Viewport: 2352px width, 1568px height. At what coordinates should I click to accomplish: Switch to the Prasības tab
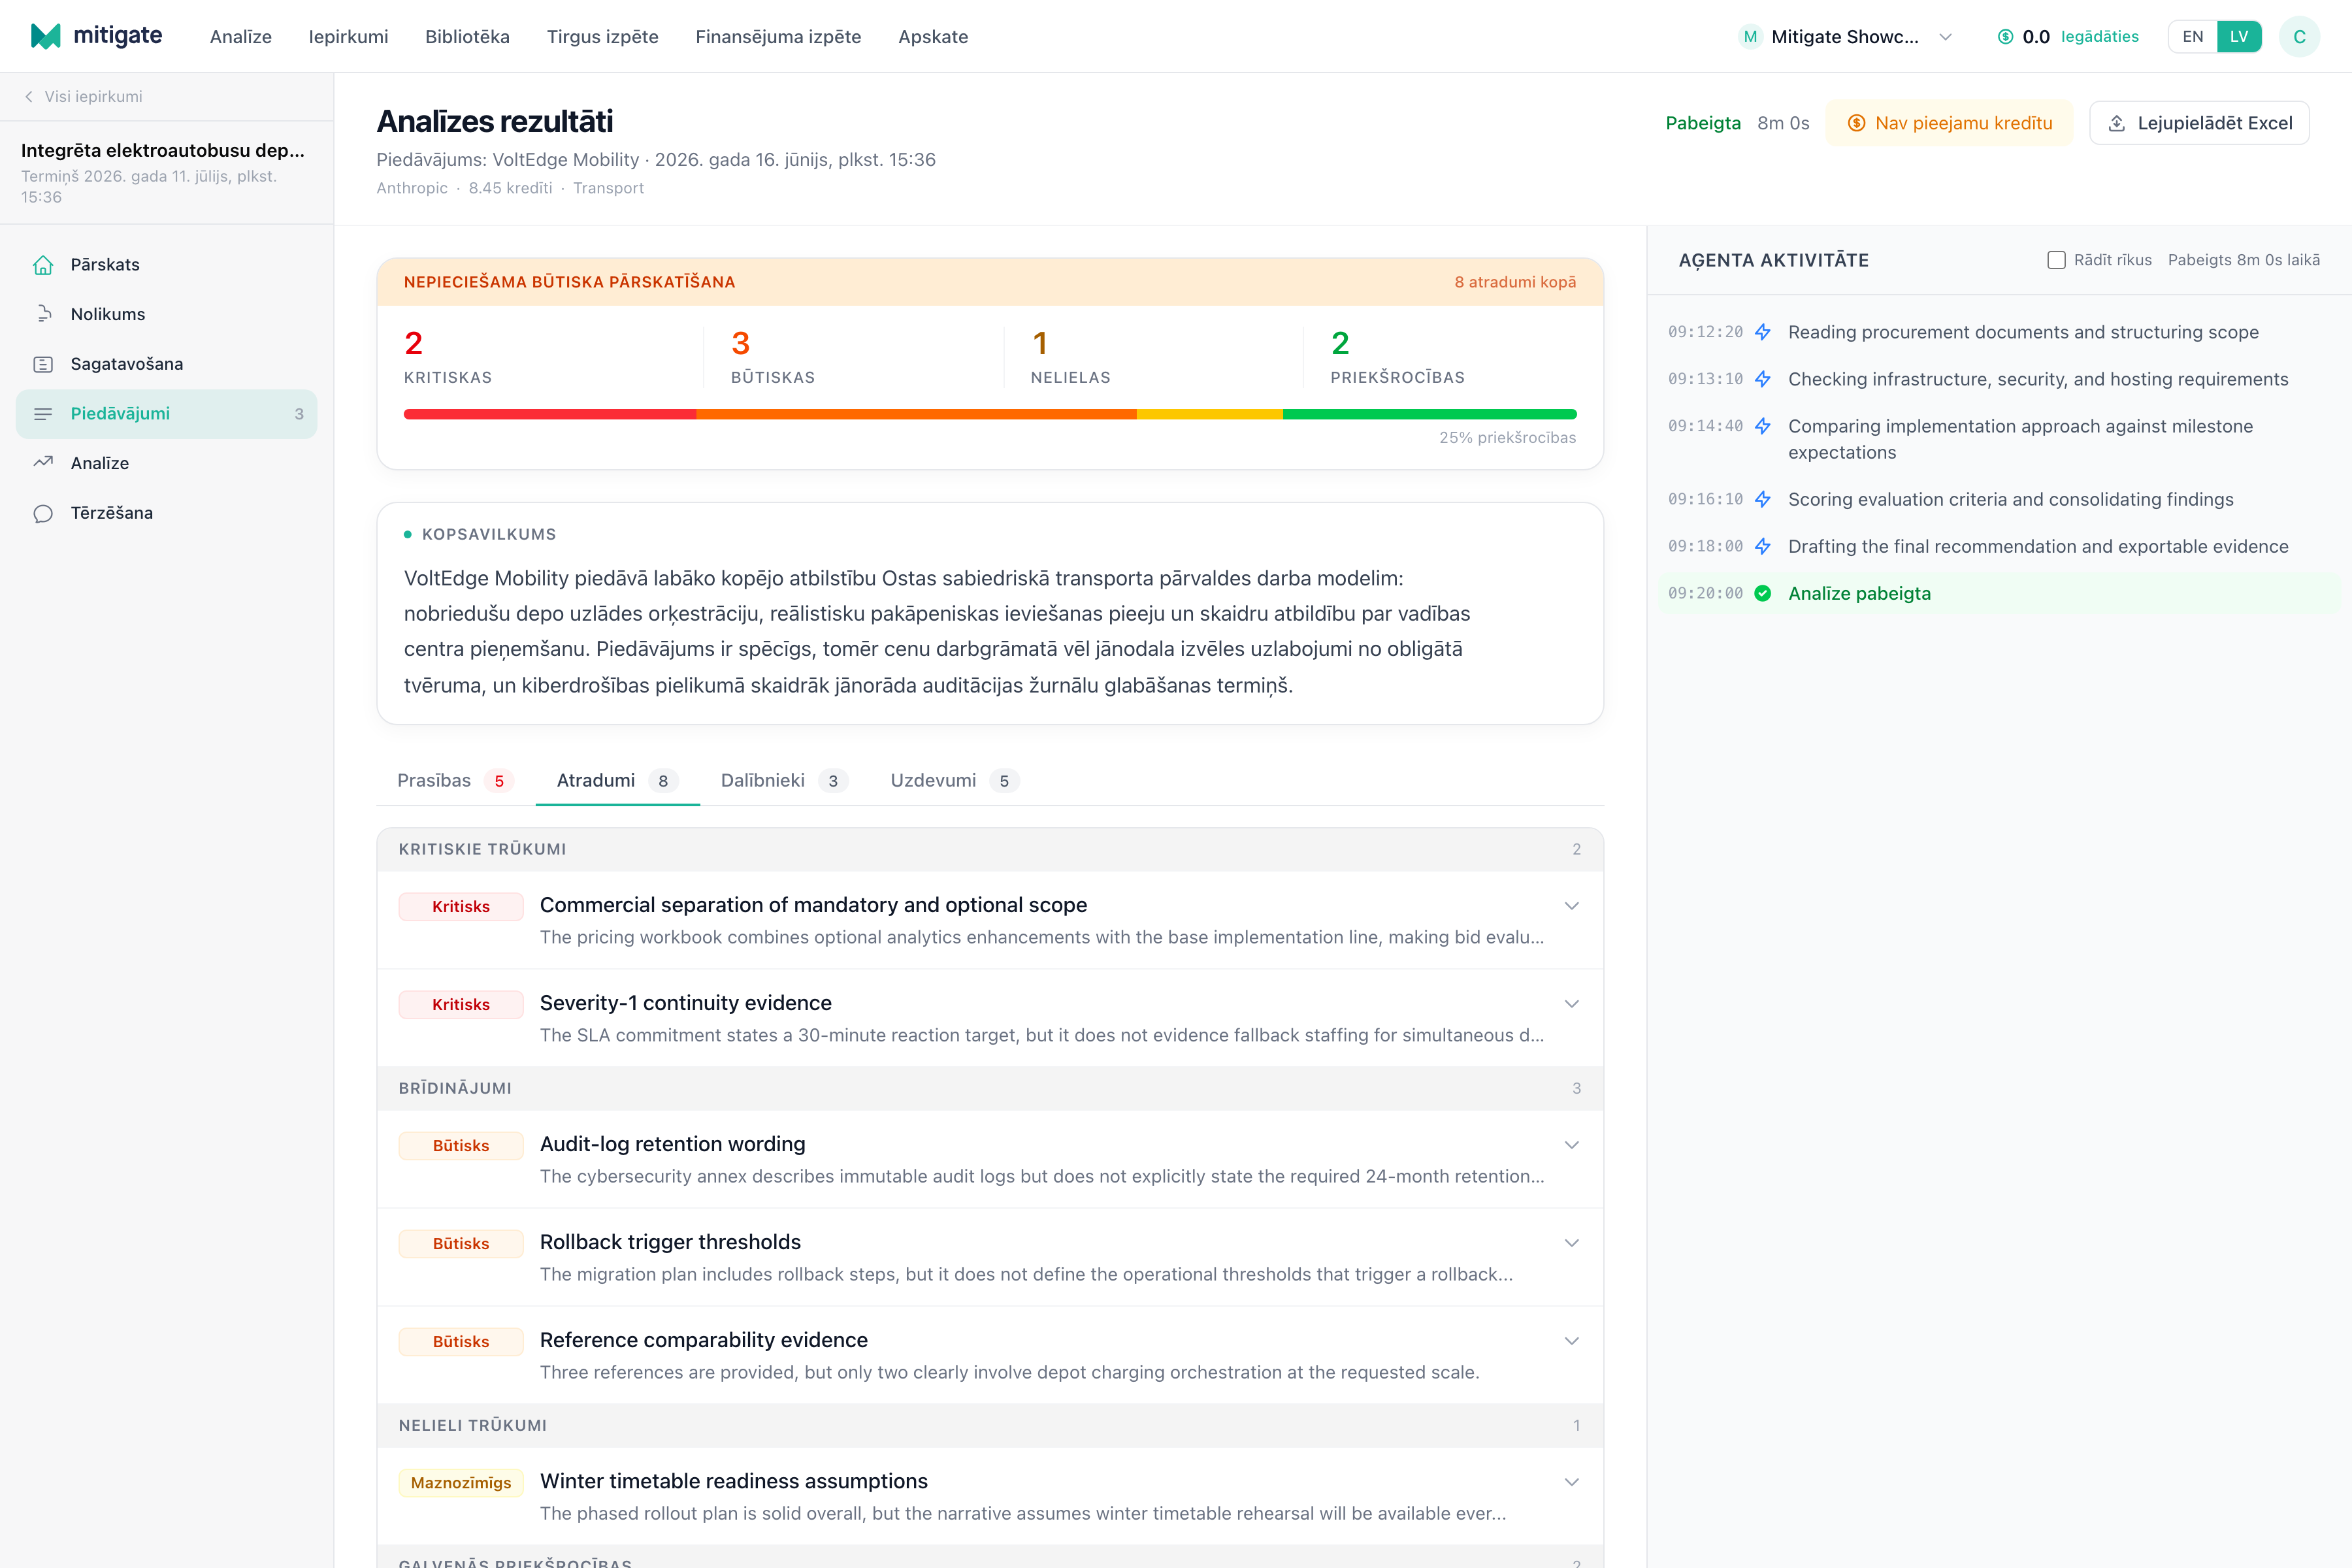(455, 781)
